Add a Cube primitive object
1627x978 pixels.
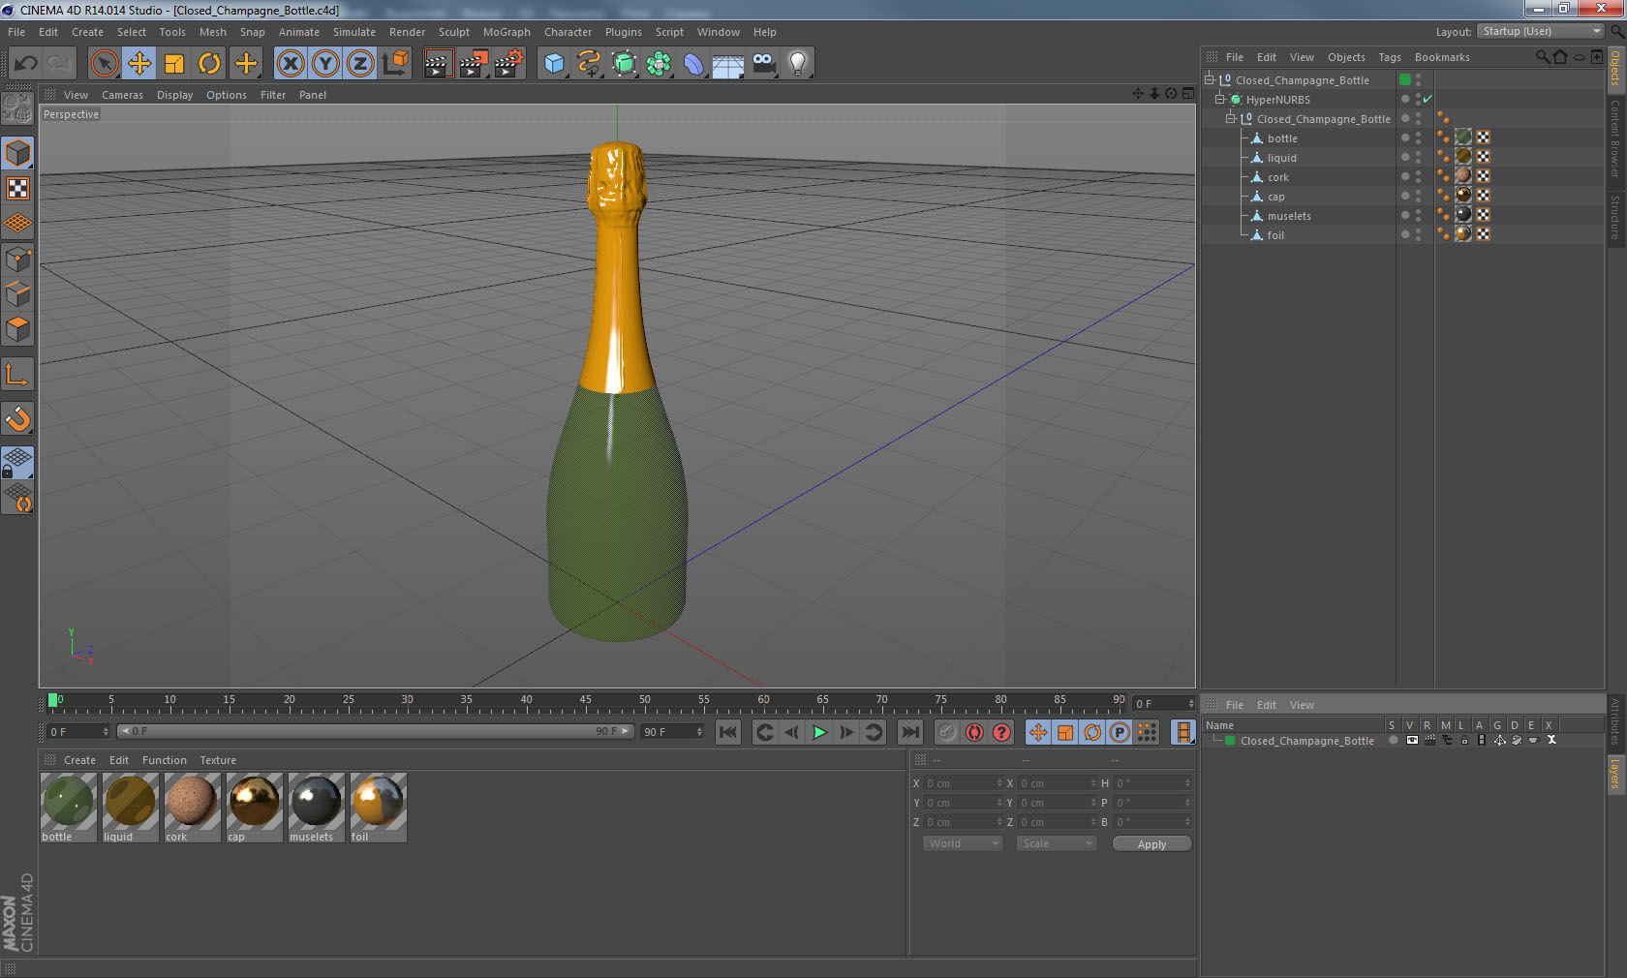click(x=554, y=64)
